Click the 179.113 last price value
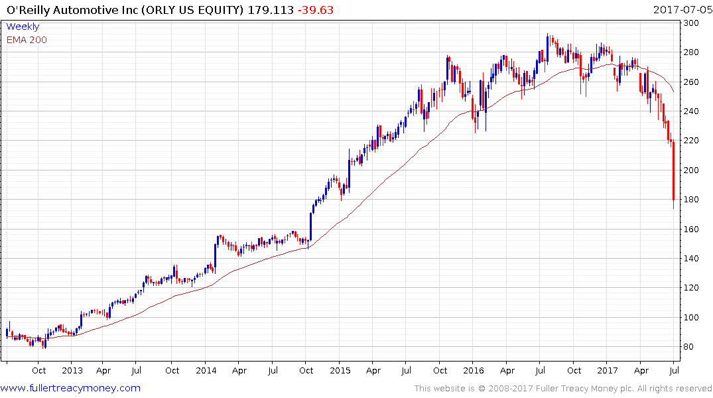Image resolution: width=713 pixels, height=398 pixels. 271,10
